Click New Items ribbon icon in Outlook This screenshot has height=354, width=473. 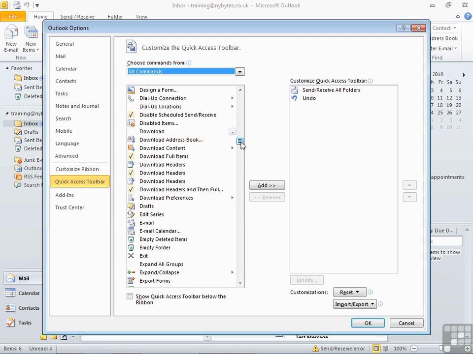pos(31,32)
